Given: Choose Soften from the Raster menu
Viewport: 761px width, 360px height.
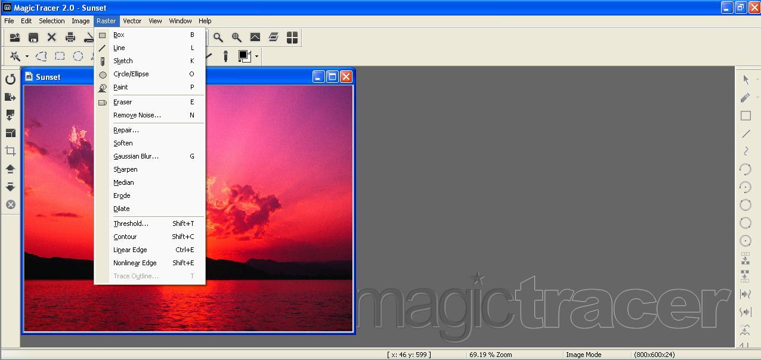Looking at the screenshot, I should pos(150,143).
